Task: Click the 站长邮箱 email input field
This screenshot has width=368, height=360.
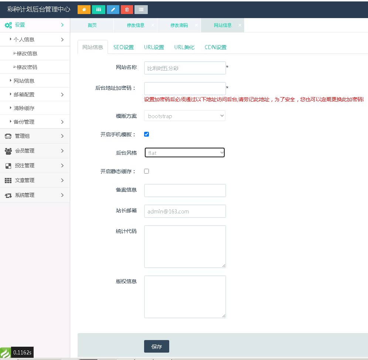Action: tap(185, 211)
